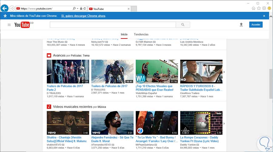
Task: Select the Inicio tab
Action: (x=124, y=35)
